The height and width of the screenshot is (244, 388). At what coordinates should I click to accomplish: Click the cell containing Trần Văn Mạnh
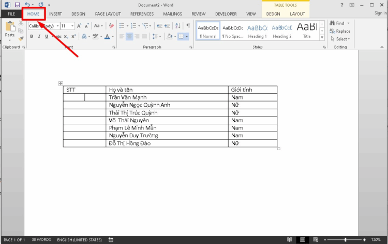[167, 97]
